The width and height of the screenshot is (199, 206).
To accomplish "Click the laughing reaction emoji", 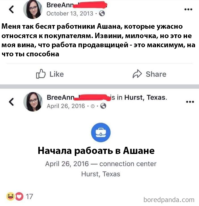I will [x=11, y=196].
